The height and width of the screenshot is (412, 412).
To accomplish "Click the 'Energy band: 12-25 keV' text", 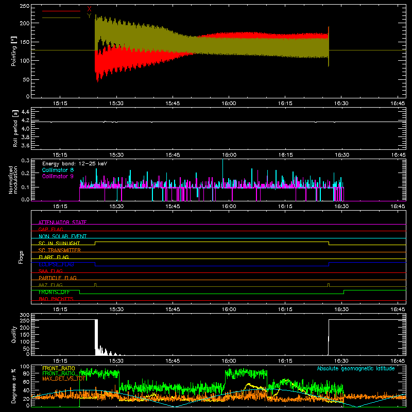I will click(x=75, y=164).
